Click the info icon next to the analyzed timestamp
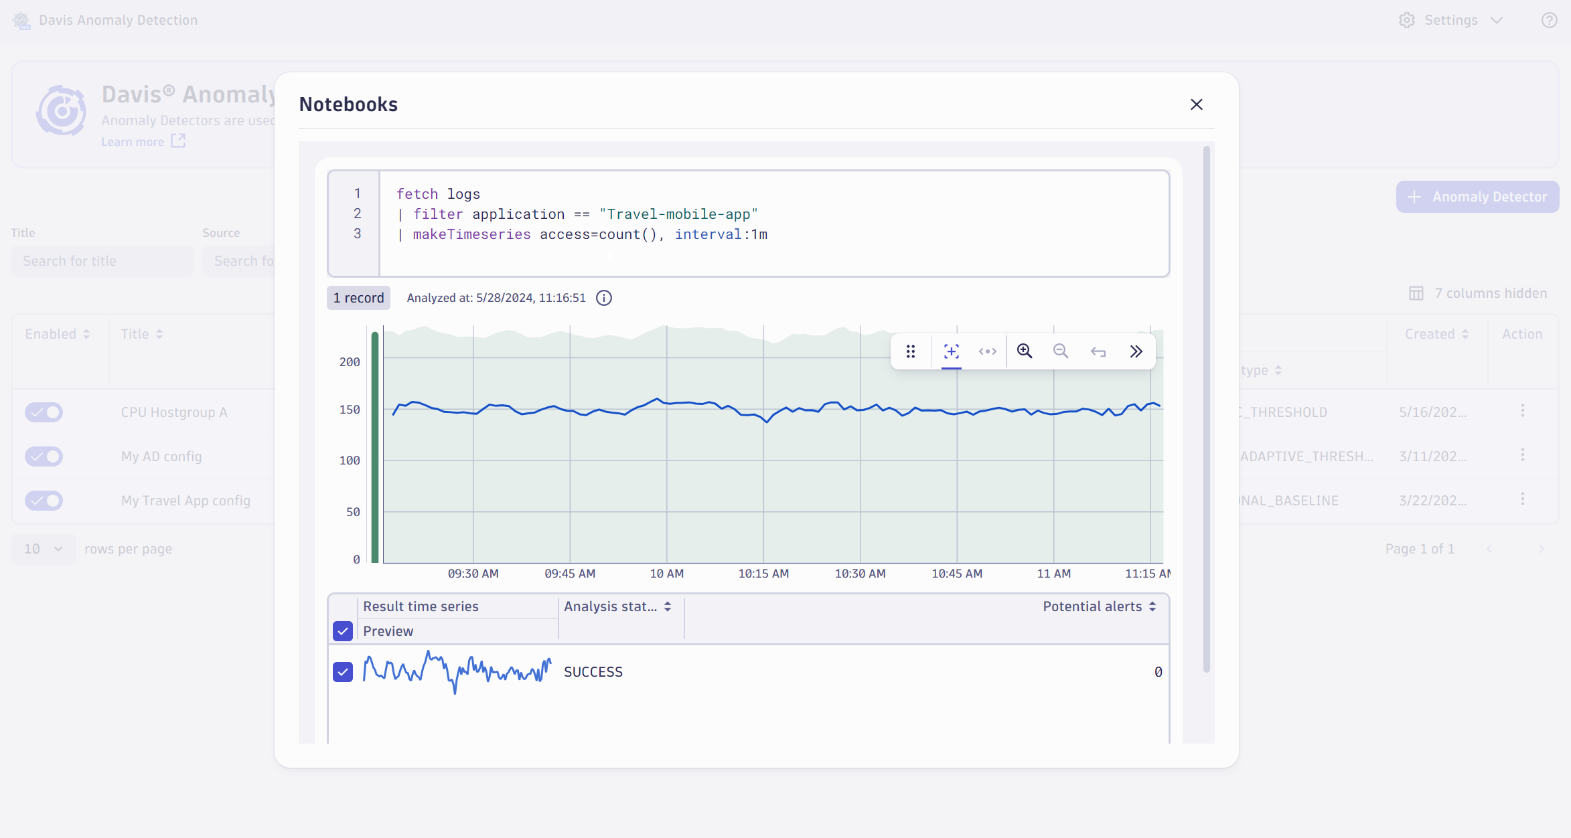This screenshot has height=838, width=1571. [x=603, y=298]
